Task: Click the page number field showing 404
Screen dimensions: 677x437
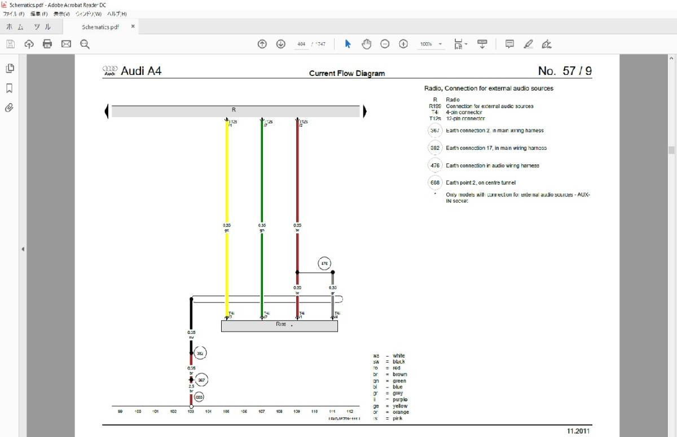Action: tap(301, 44)
